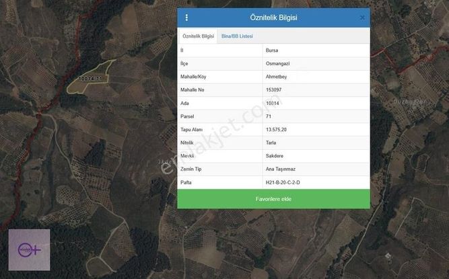Select the Tapu Alanı value 13.575,20
The height and width of the screenshot is (279, 449).
coord(276,130)
